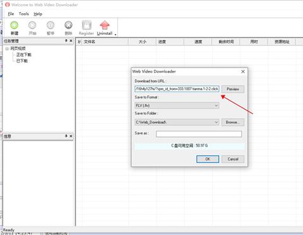This screenshot has width=303, height=235.
Task: Close the Web Video Downloader dialog
Action: (x=243, y=71)
